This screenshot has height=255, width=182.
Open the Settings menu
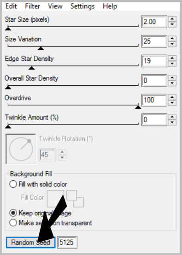click(x=82, y=6)
